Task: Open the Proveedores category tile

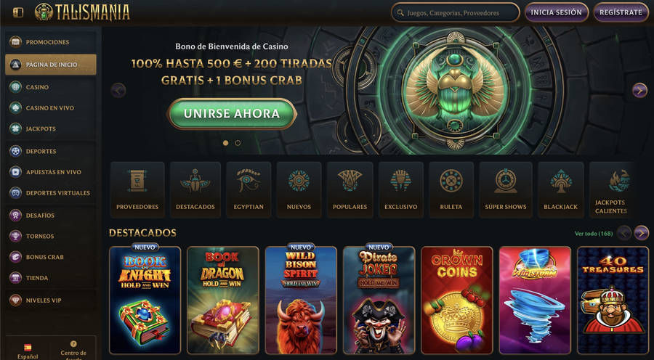Action: click(137, 189)
